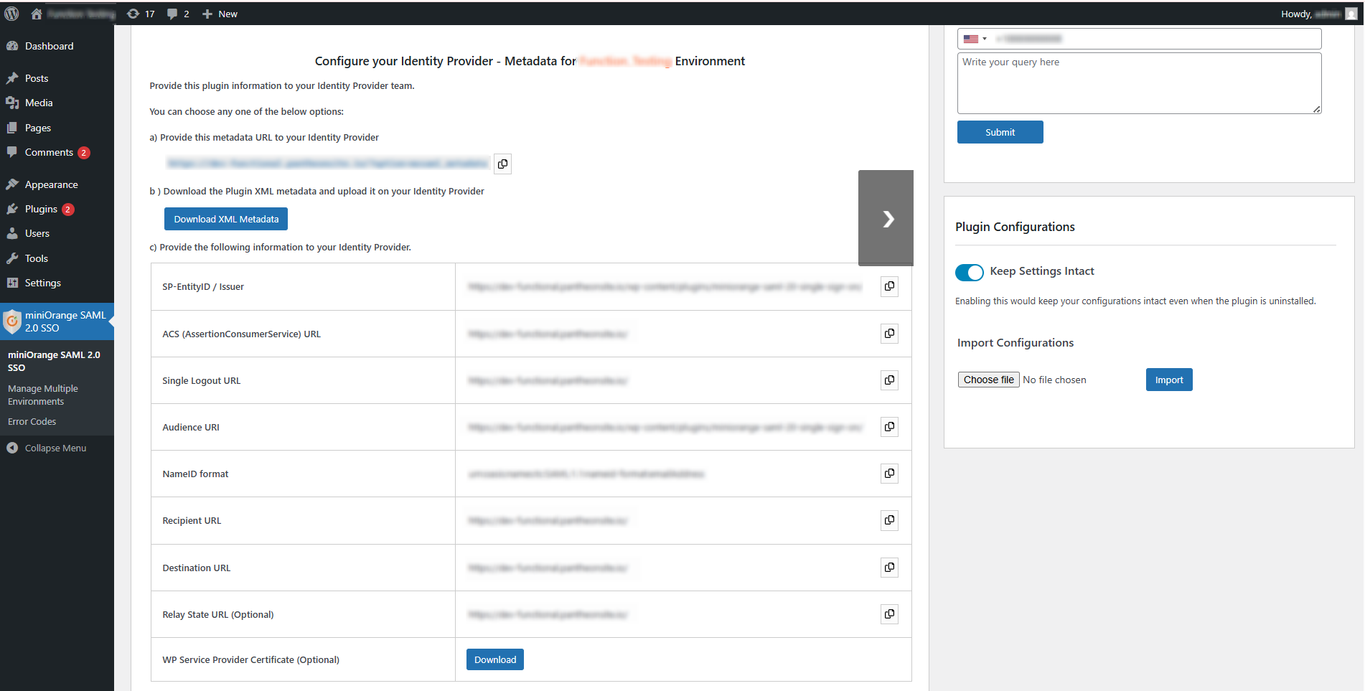Copy the Recipient URL value
Viewport: 1365px width, 691px height.
[x=889, y=520]
